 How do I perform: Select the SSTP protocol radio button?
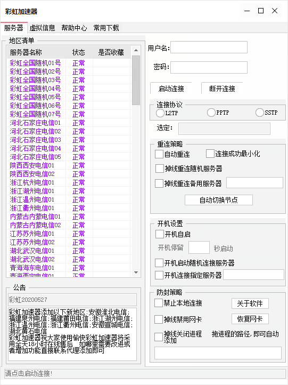(x=260, y=113)
